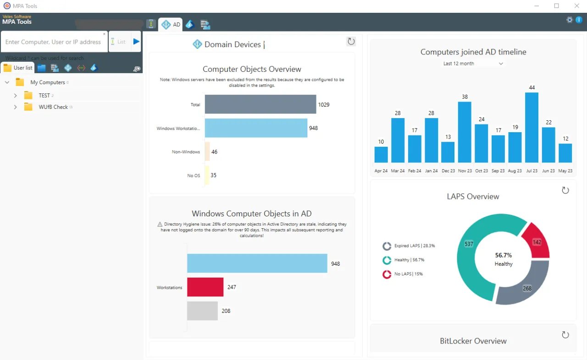Click the Expired LAPS | 28.3% legend entry
The height and width of the screenshot is (360, 587).
[x=409, y=246]
